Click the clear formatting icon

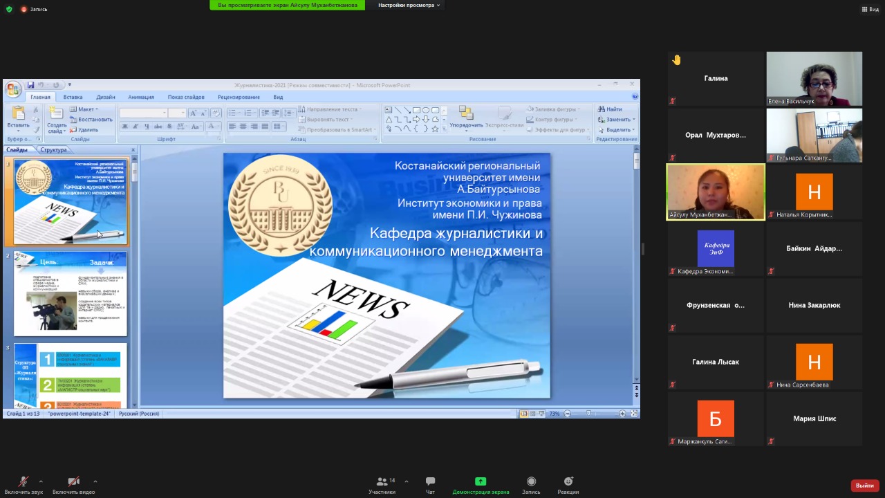click(x=216, y=113)
